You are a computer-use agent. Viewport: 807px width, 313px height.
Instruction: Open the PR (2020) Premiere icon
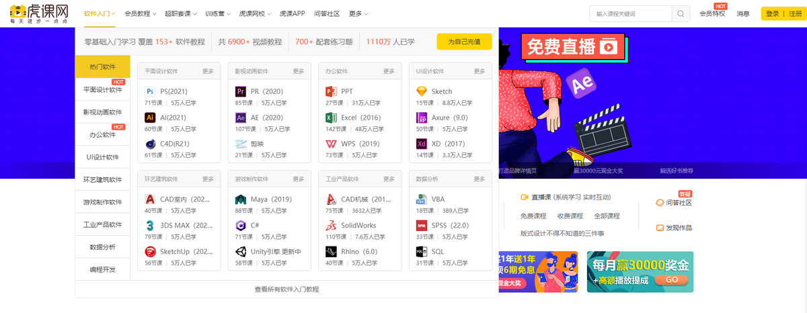pyautogui.click(x=240, y=91)
